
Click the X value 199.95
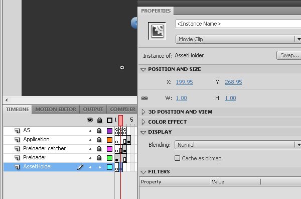pyautogui.click(x=184, y=82)
